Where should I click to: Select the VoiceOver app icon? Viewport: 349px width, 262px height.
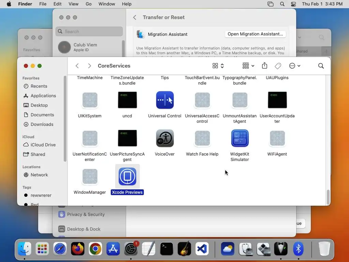tap(165, 138)
